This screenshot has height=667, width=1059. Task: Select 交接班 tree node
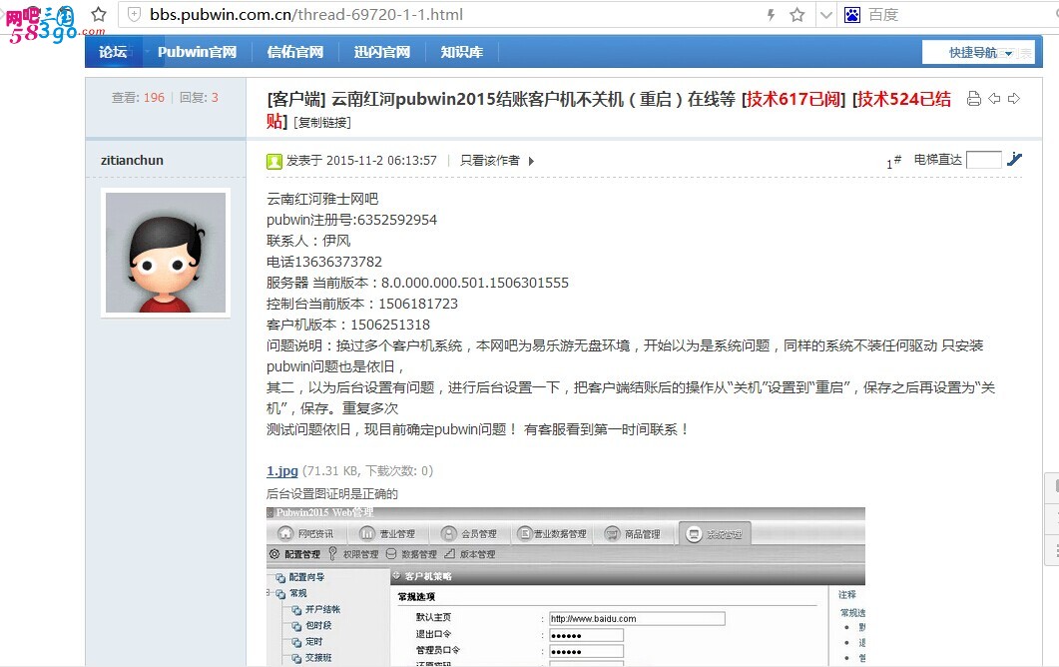click(312, 658)
